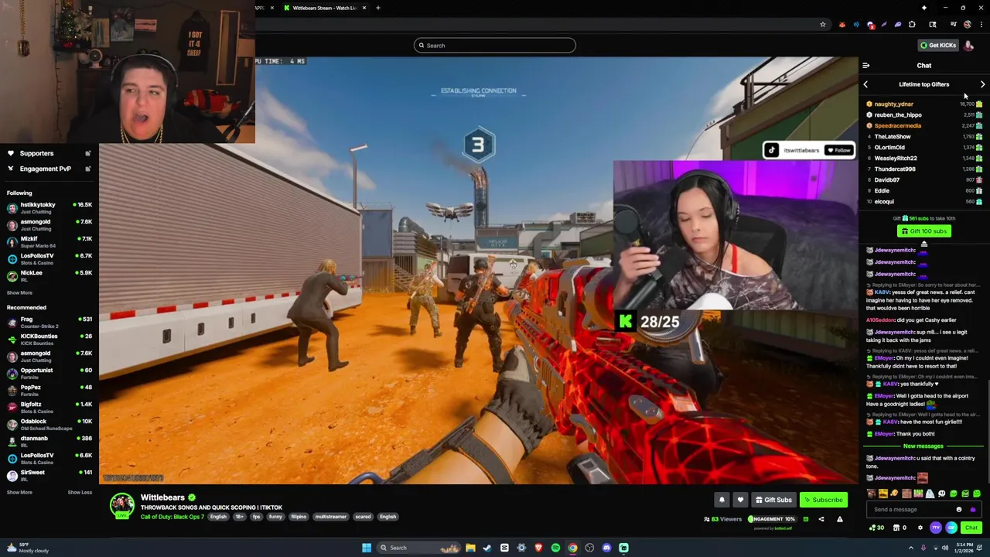Bookmark this page with the star icon

pos(823,25)
